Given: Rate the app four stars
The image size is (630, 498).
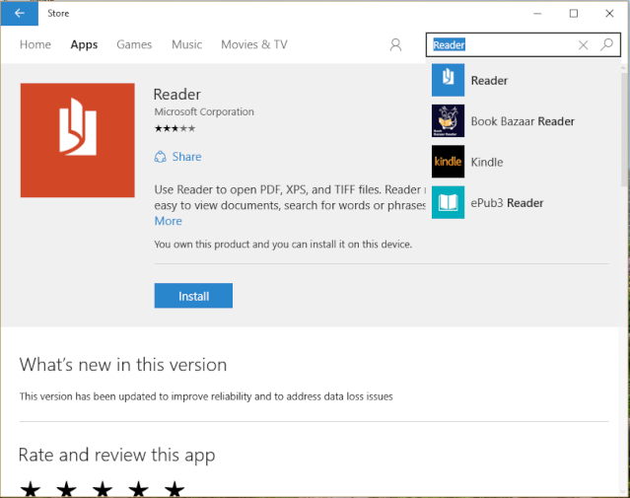Looking at the screenshot, I should tap(139, 489).
